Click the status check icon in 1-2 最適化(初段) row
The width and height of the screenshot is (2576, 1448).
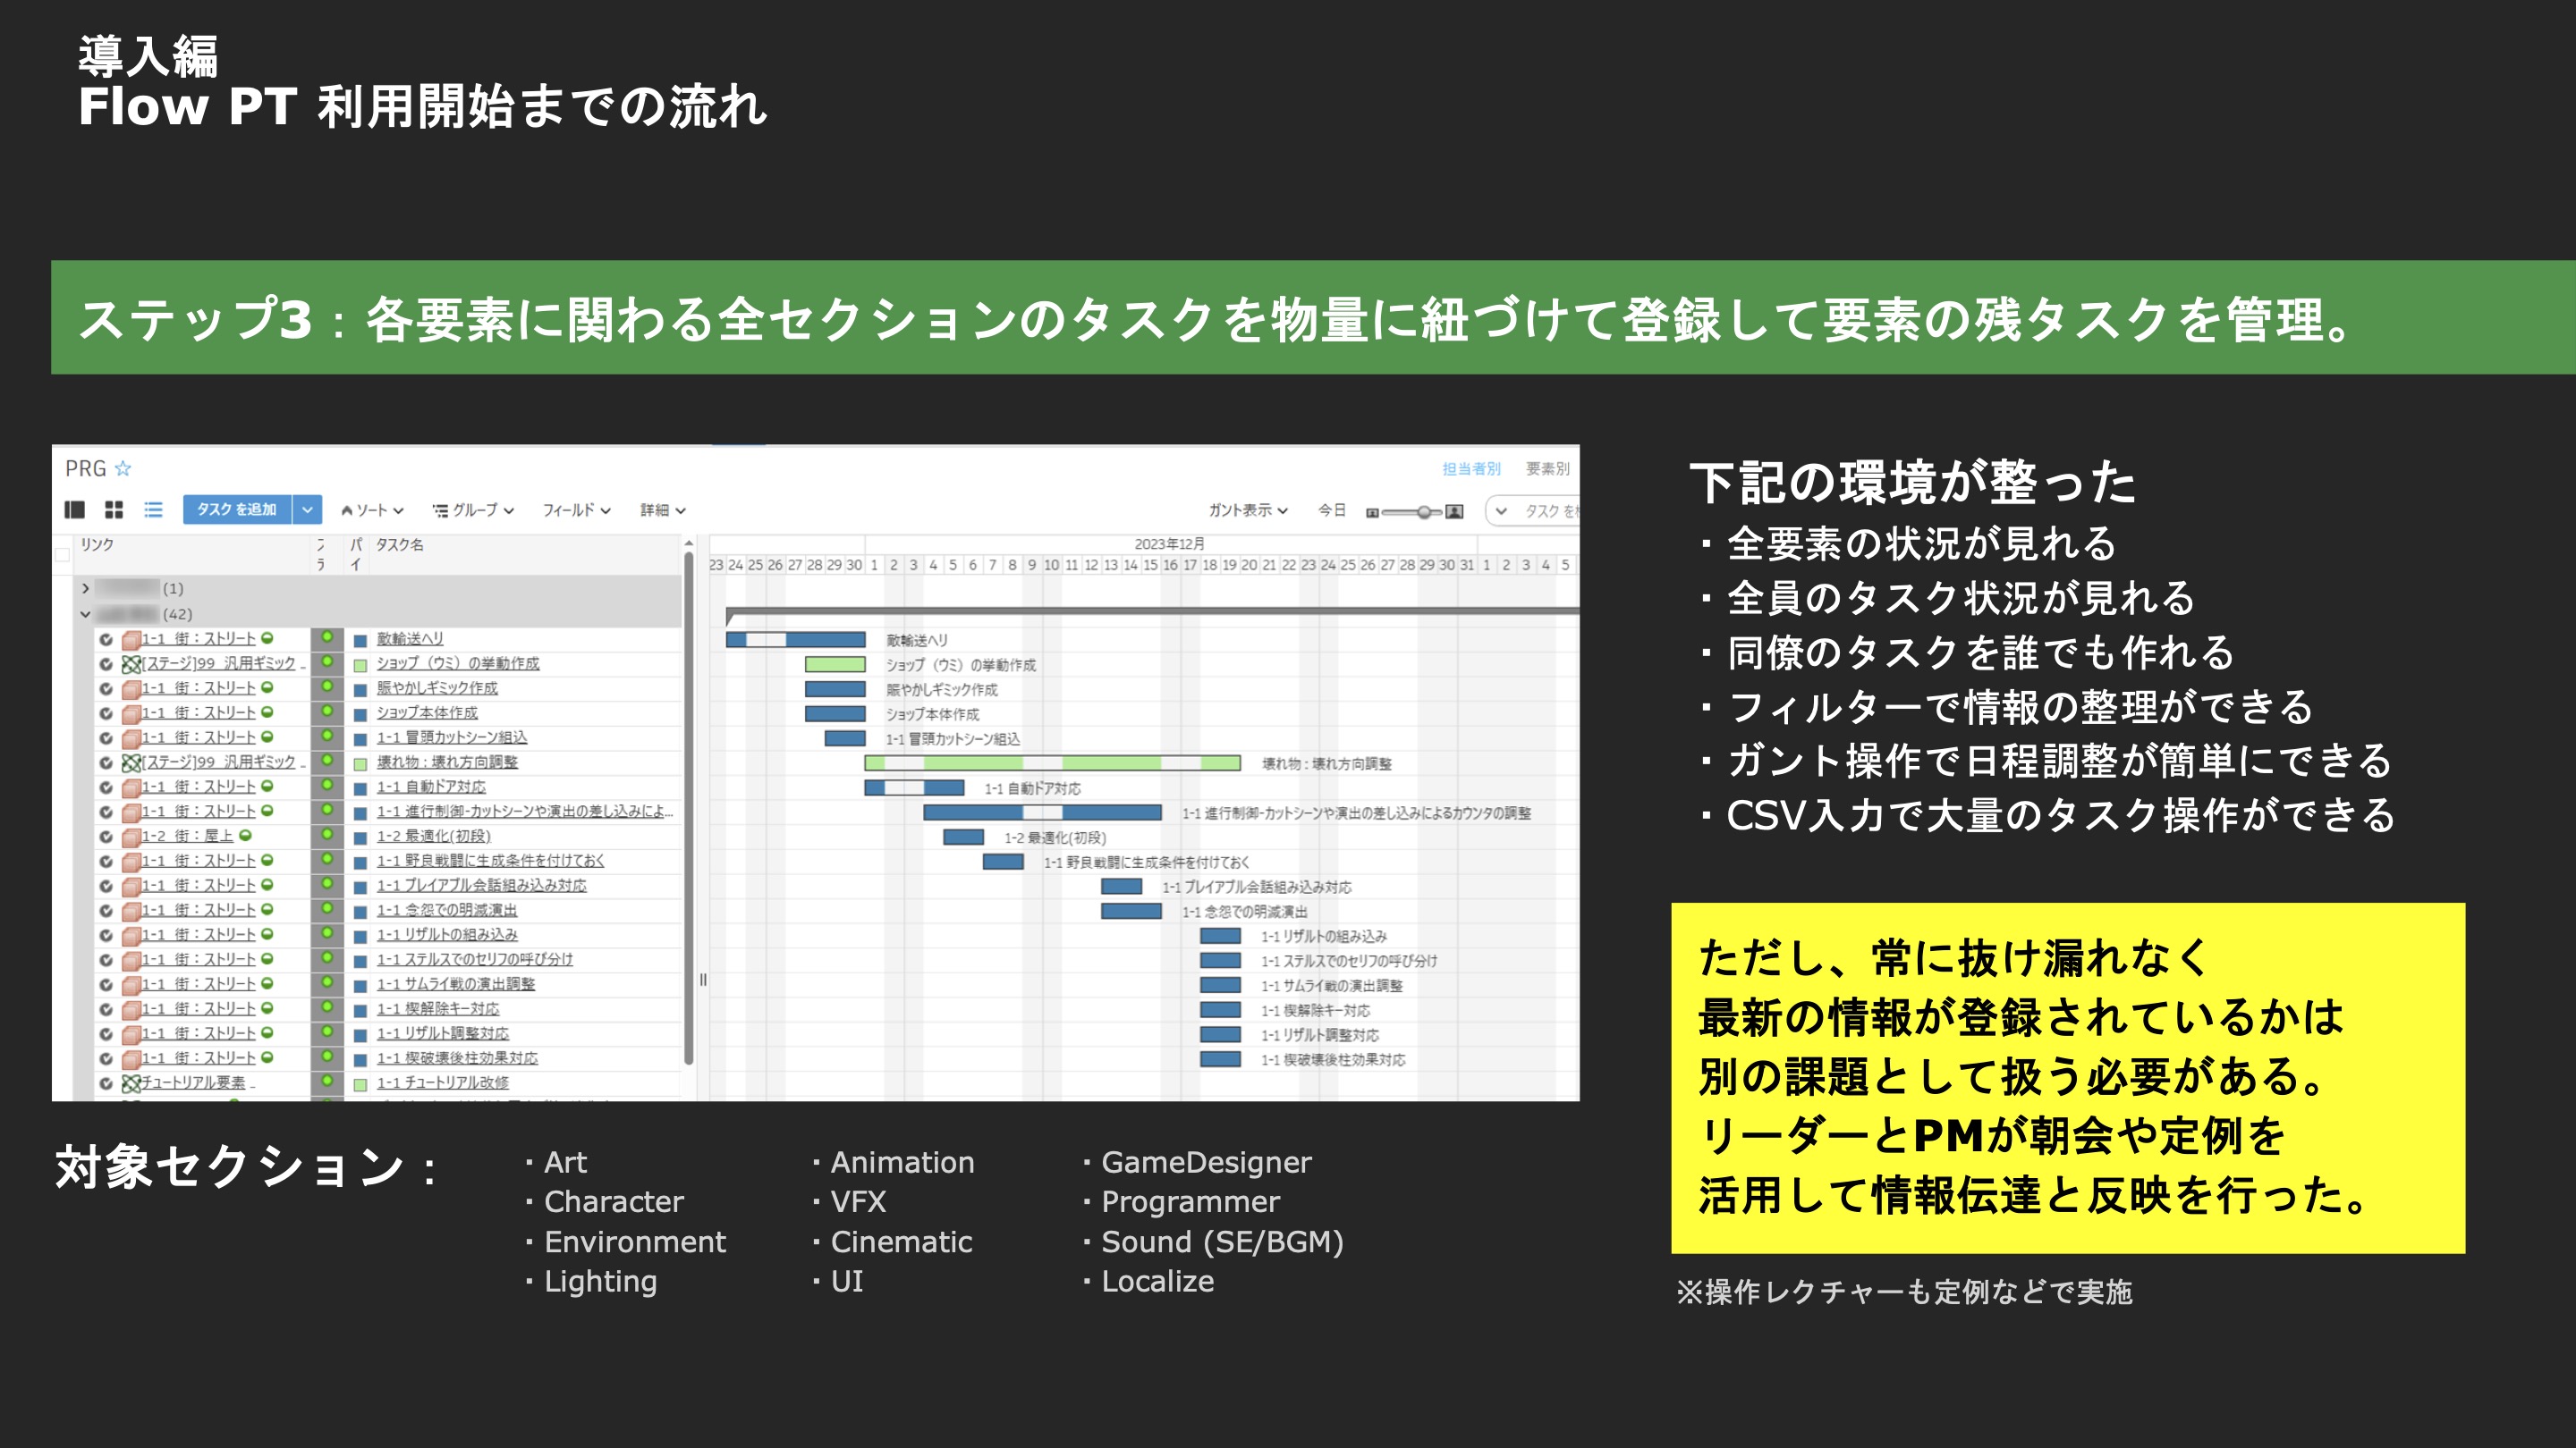[x=106, y=837]
